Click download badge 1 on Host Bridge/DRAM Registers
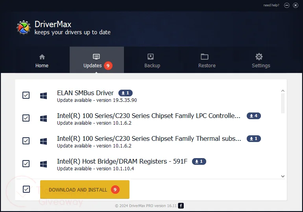Image resolution: width=303 pixels, height=212 pixels. click(199, 161)
